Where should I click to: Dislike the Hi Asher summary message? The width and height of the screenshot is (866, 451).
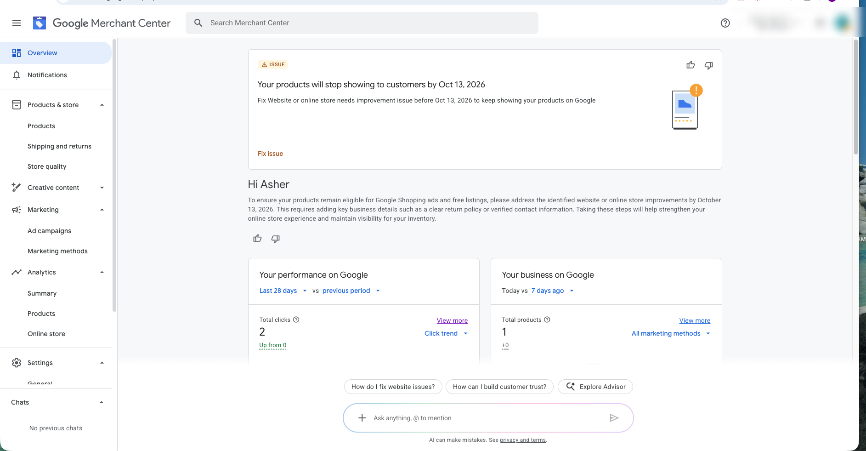[x=276, y=239]
